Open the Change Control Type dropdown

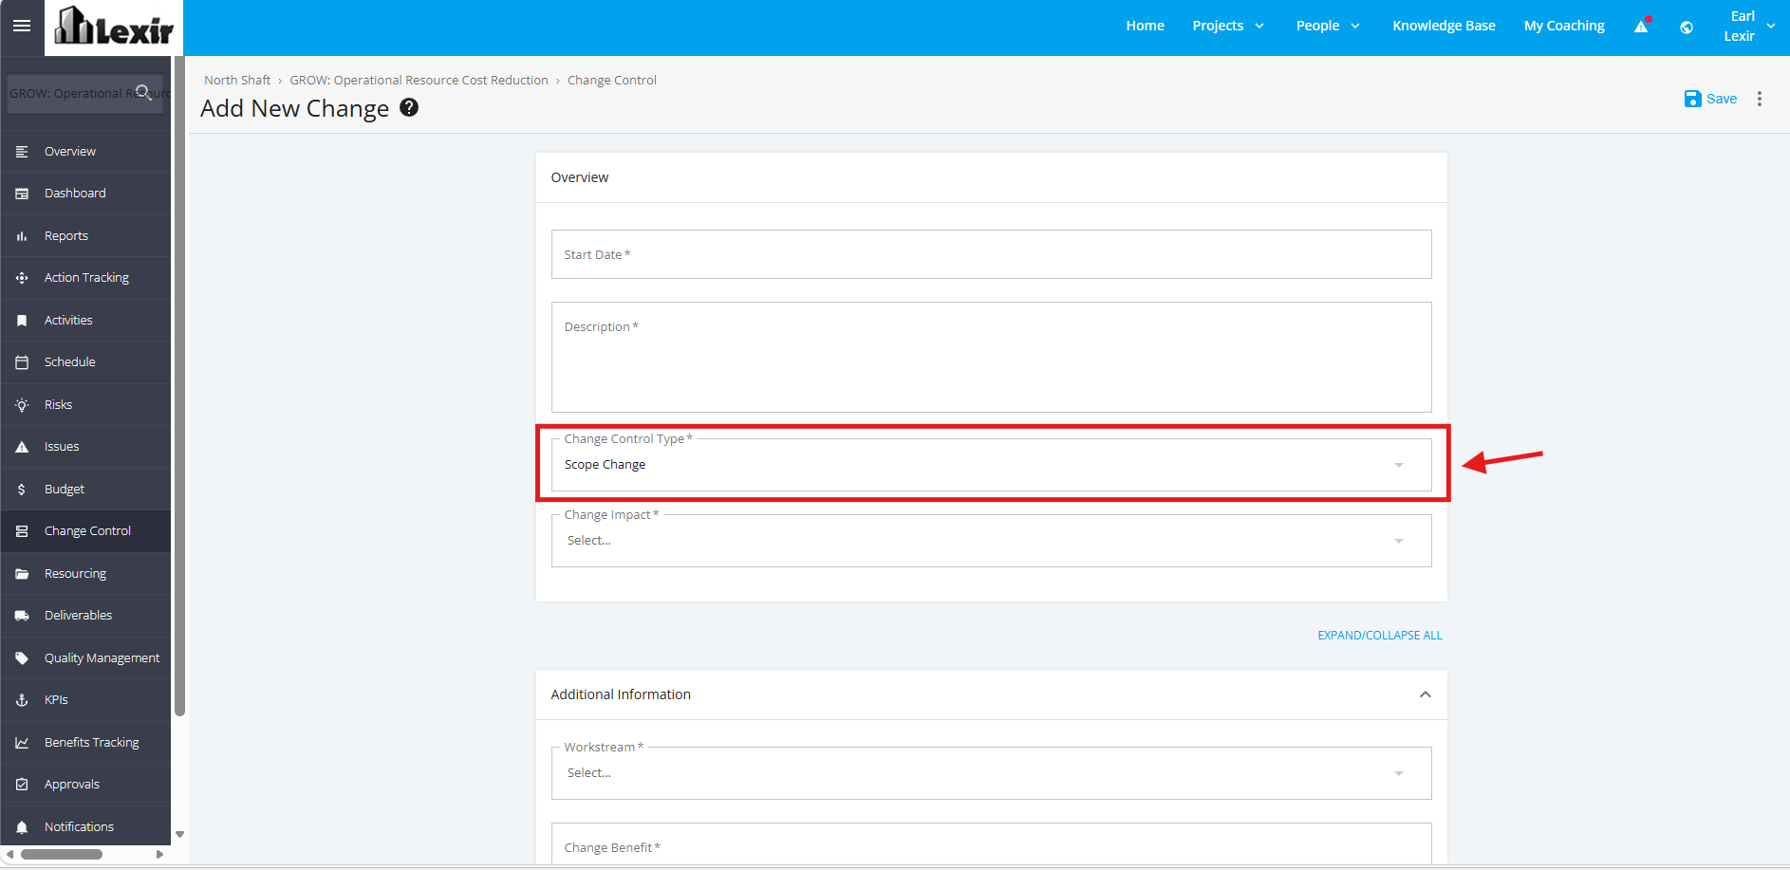coord(991,465)
